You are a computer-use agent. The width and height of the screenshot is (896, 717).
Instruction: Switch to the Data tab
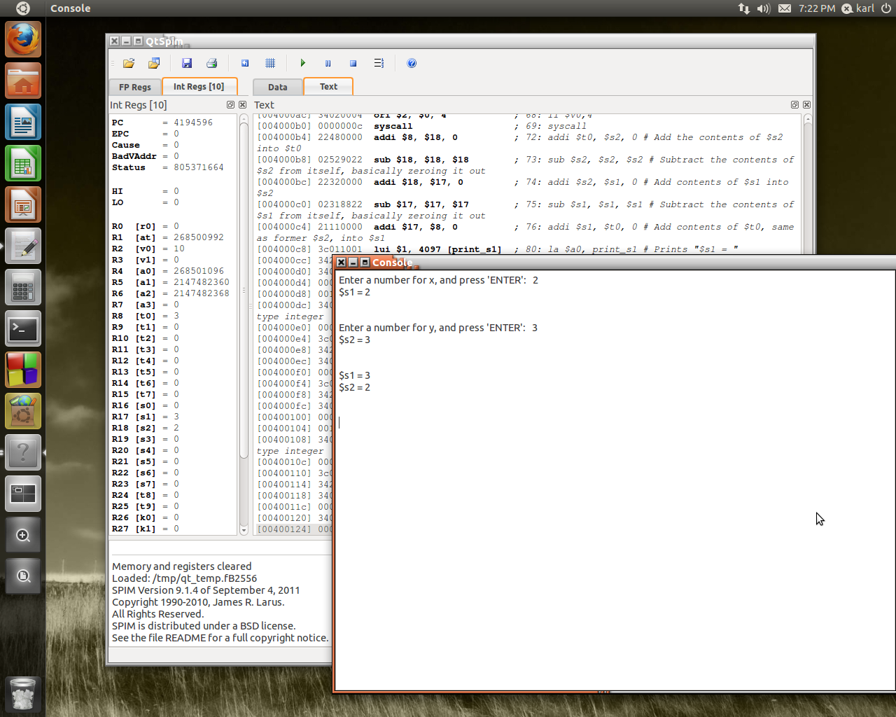278,87
